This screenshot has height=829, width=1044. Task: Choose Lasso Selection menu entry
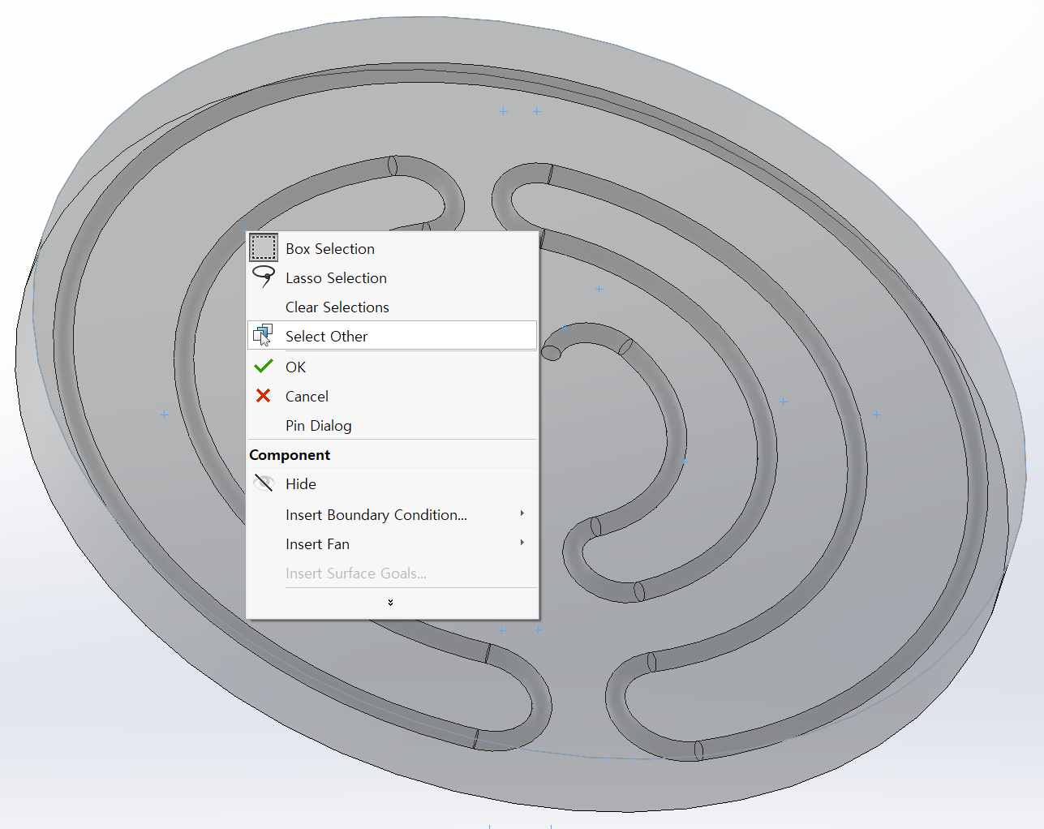[x=392, y=277]
